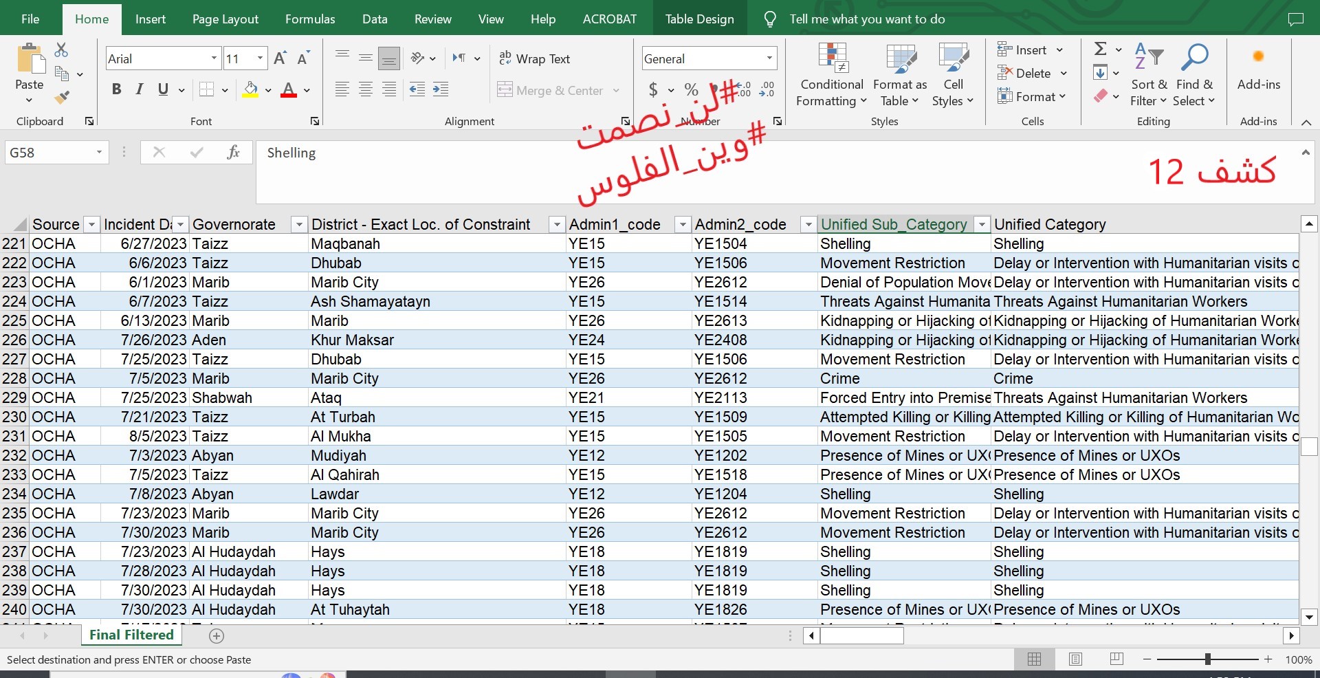The image size is (1320, 678).
Task: Click the AutoSum sigma icon
Action: click(1101, 50)
